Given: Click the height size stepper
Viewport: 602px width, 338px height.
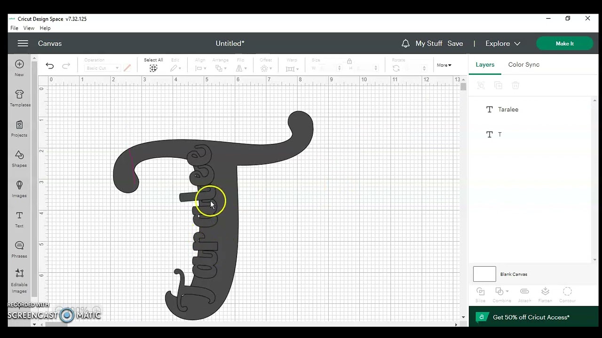Looking at the screenshot, I should pyautogui.click(x=375, y=68).
